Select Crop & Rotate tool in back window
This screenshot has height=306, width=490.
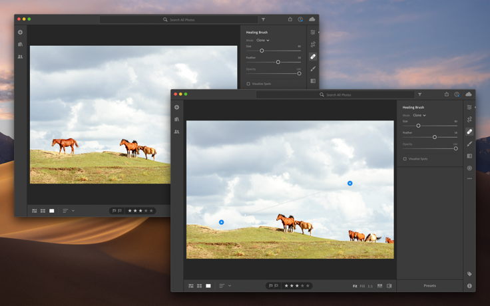pyautogui.click(x=313, y=45)
